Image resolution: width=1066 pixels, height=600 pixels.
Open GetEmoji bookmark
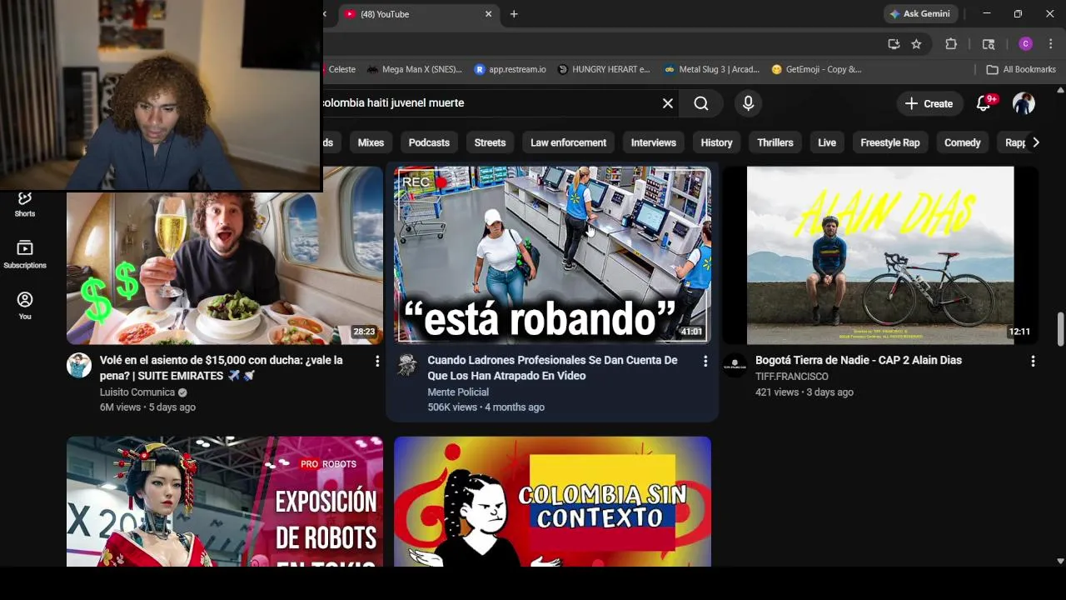[817, 69]
